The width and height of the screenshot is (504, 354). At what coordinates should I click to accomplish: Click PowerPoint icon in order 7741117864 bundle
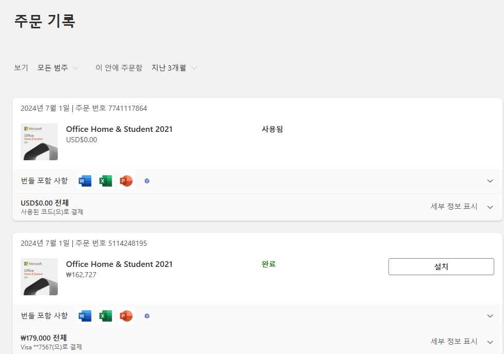(x=126, y=181)
